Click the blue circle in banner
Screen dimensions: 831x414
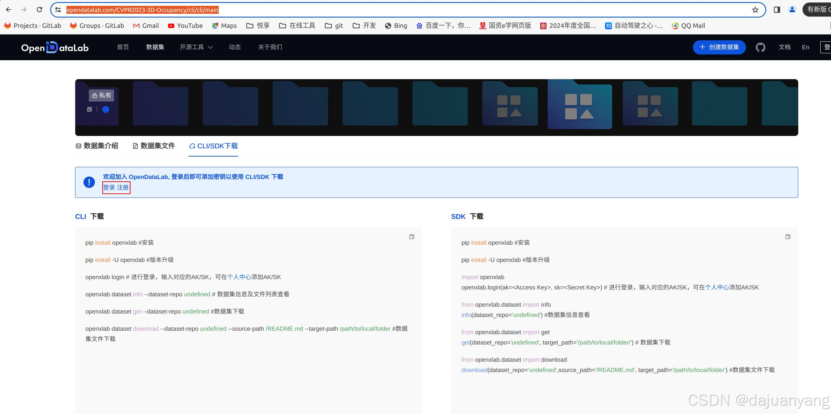(106, 109)
